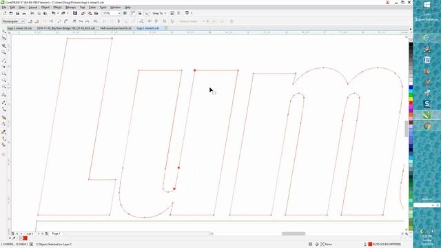Expand the Redo history dropdown arrow
Image resolution: width=441 pixels, height=248 pixels.
[x=68, y=13]
